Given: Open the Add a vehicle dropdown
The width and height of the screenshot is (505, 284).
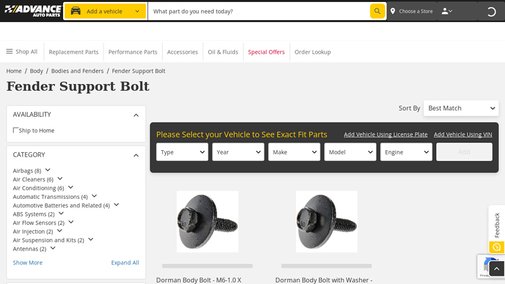Looking at the screenshot, I should [x=105, y=11].
